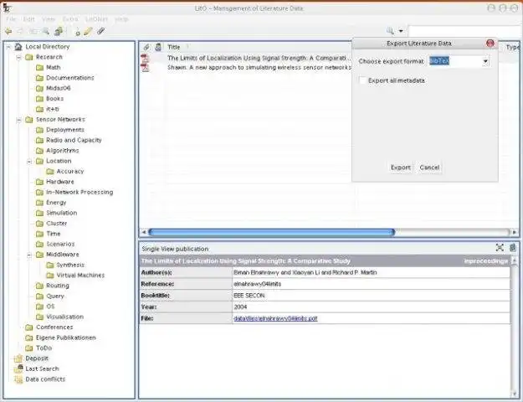The image size is (523, 402).
Task: Select 'Shawn: A new approach' publication row
Action: click(246, 68)
